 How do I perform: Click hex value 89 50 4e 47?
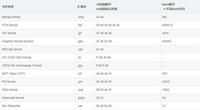point(104,90)
